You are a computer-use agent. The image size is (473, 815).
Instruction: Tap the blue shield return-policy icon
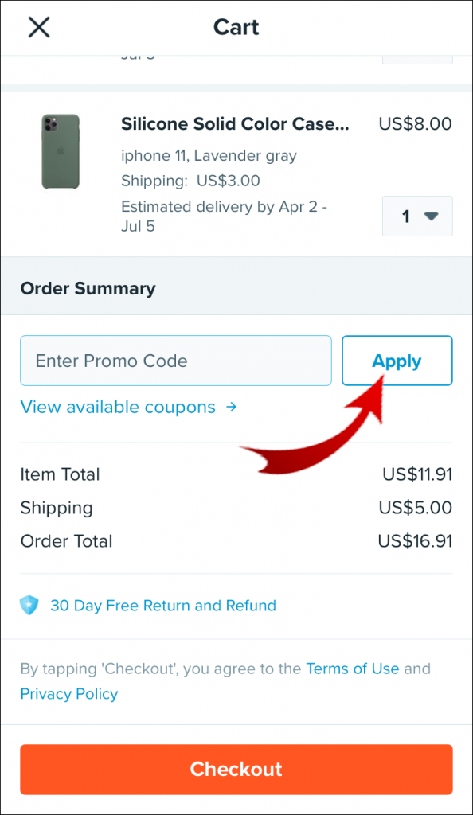[x=29, y=606]
